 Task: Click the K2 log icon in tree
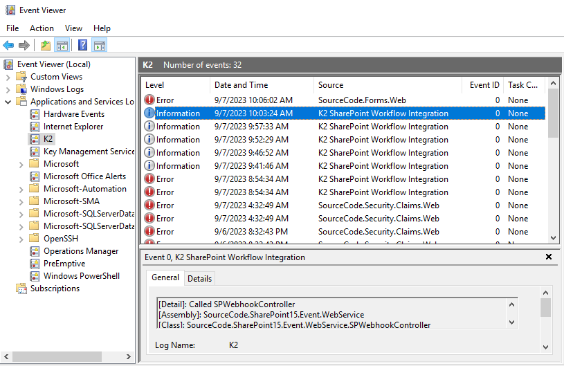(x=35, y=139)
